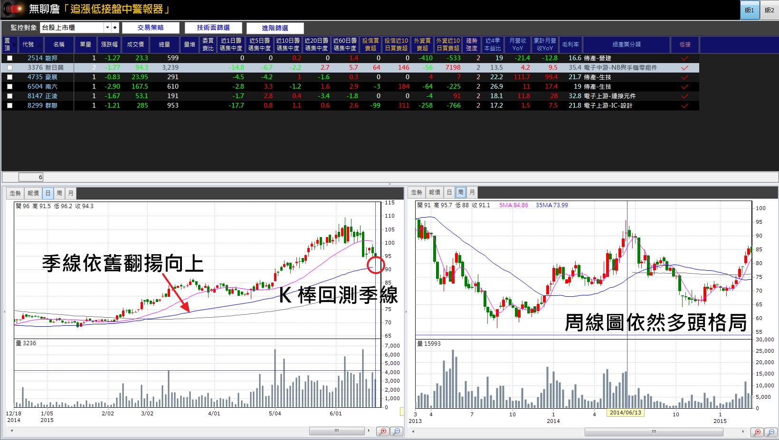The image size is (779, 440).
Task: Open the 監控對象 dropdown list
Action: pos(107,27)
